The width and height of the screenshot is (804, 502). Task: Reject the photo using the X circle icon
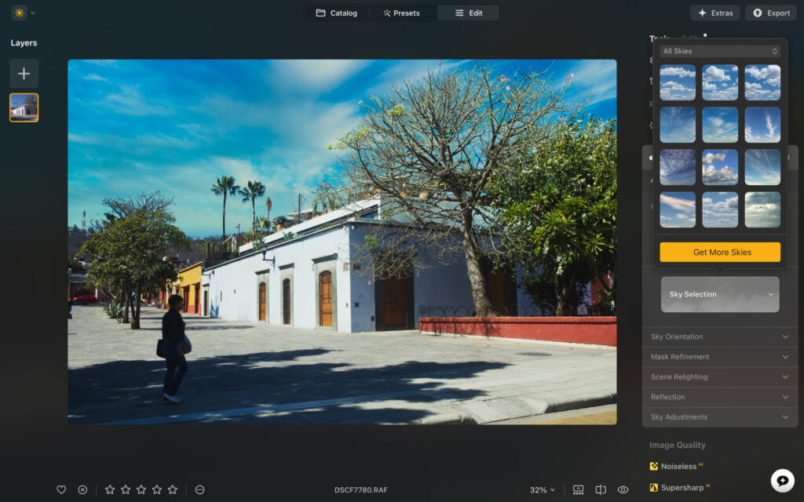(82, 489)
